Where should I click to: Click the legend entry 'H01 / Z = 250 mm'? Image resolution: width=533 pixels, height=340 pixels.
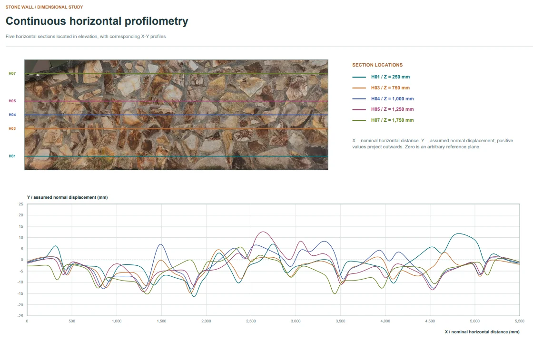point(390,77)
